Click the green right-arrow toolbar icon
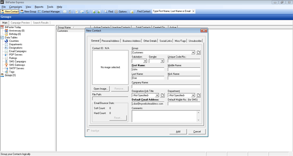Image resolution: width=293 pixels, height=156 pixels. (x=94, y=12)
